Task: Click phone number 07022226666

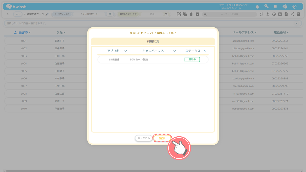Action: pos(280,63)
